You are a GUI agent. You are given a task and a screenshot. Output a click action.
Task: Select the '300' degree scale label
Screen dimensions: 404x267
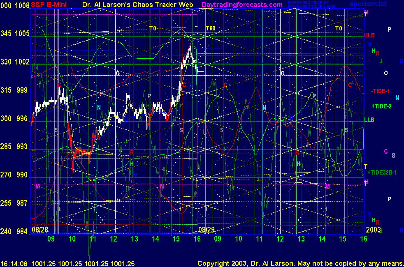[x=6, y=118]
